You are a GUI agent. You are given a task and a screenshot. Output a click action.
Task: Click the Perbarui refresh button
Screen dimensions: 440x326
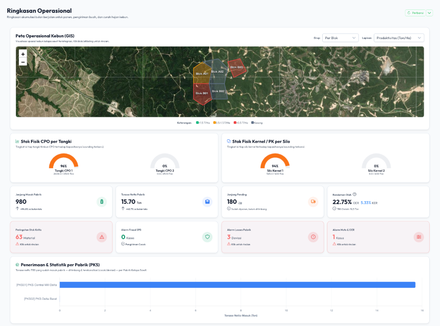click(415, 13)
